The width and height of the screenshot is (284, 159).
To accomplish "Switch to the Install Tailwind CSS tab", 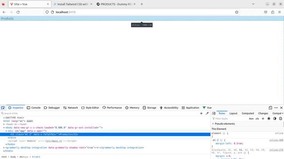I will point(73,4).
